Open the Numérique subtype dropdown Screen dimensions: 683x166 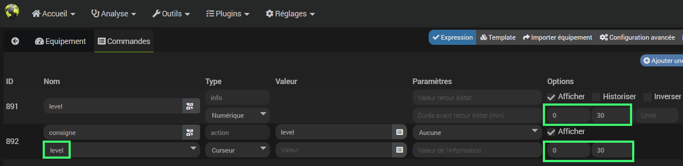238,115
